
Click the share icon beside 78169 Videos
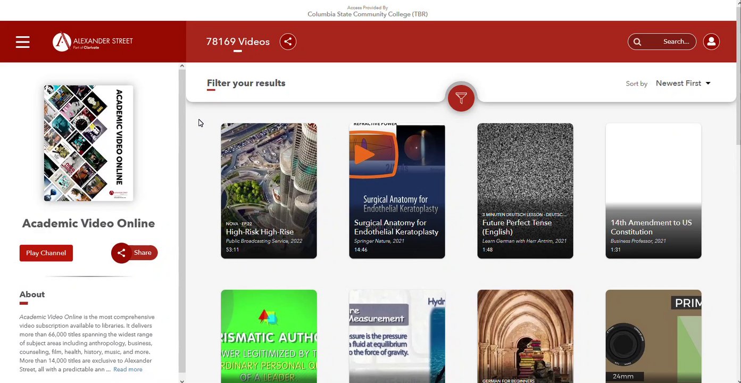click(x=288, y=41)
